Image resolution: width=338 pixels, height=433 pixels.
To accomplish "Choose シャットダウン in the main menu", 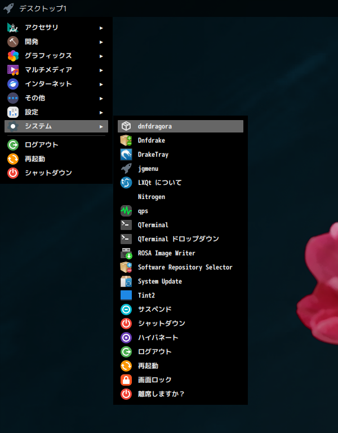I will click(56, 173).
